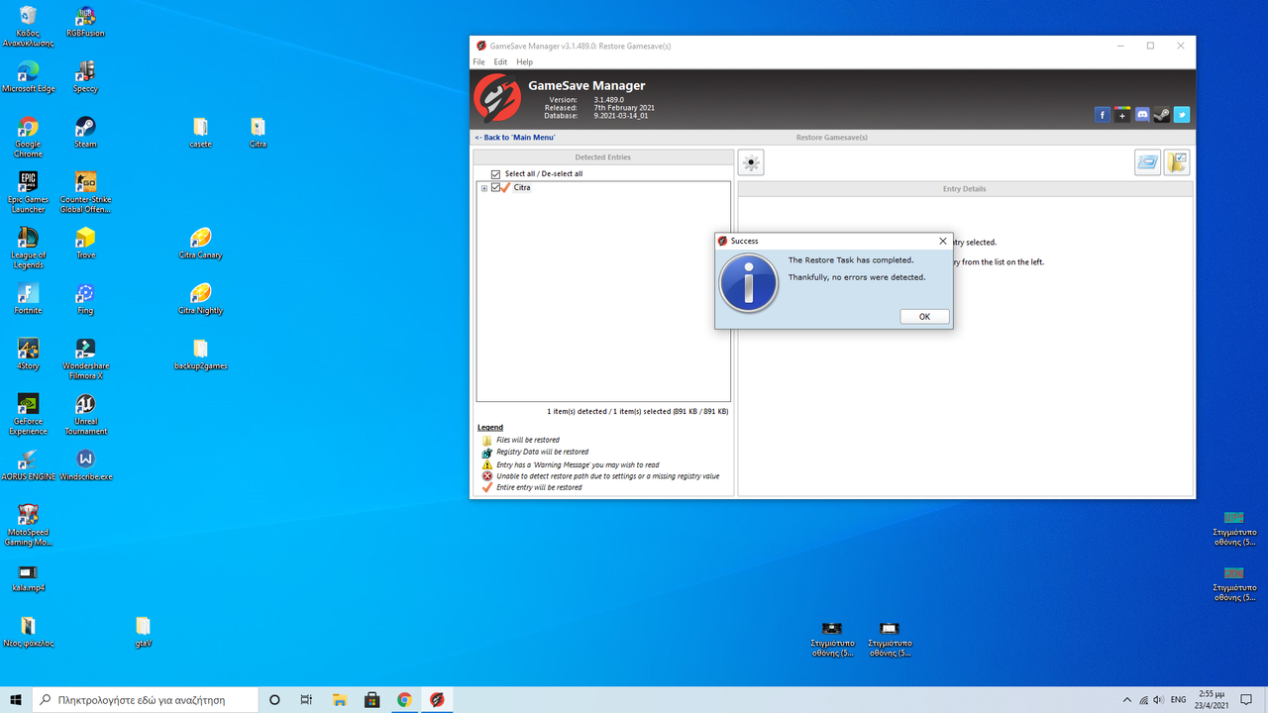Image resolution: width=1268 pixels, height=713 pixels.
Task: Open the Steam group link icon
Action: (x=1161, y=115)
